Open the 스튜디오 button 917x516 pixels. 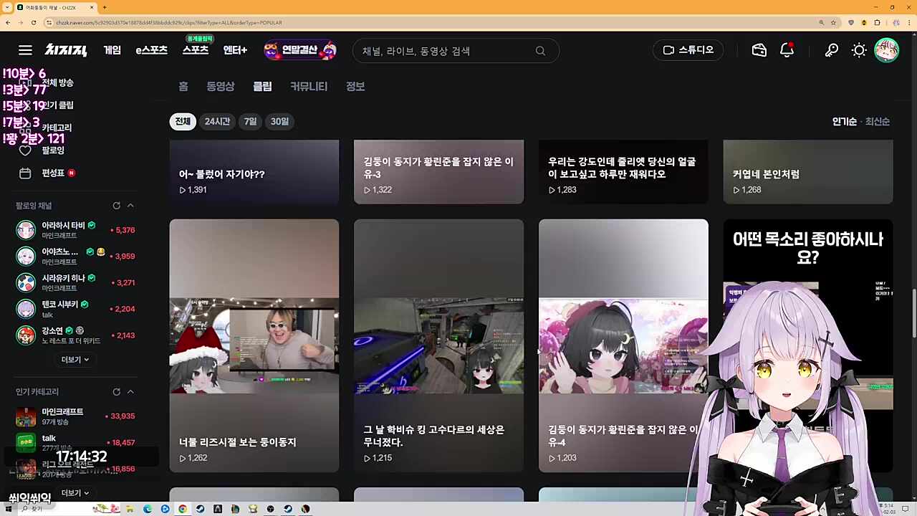(x=688, y=50)
